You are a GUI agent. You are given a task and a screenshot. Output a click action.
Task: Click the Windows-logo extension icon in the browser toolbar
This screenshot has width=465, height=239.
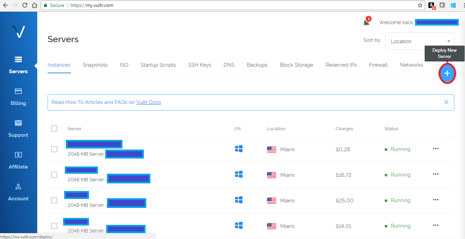coord(454,6)
